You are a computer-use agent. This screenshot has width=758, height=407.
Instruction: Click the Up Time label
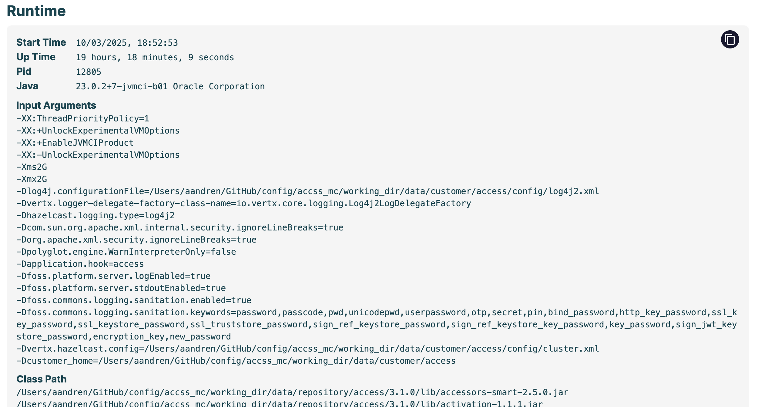[x=36, y=57]
